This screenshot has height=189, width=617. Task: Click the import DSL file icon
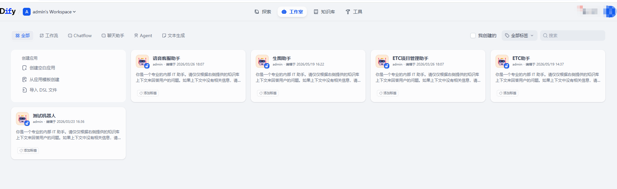[24, 90]
